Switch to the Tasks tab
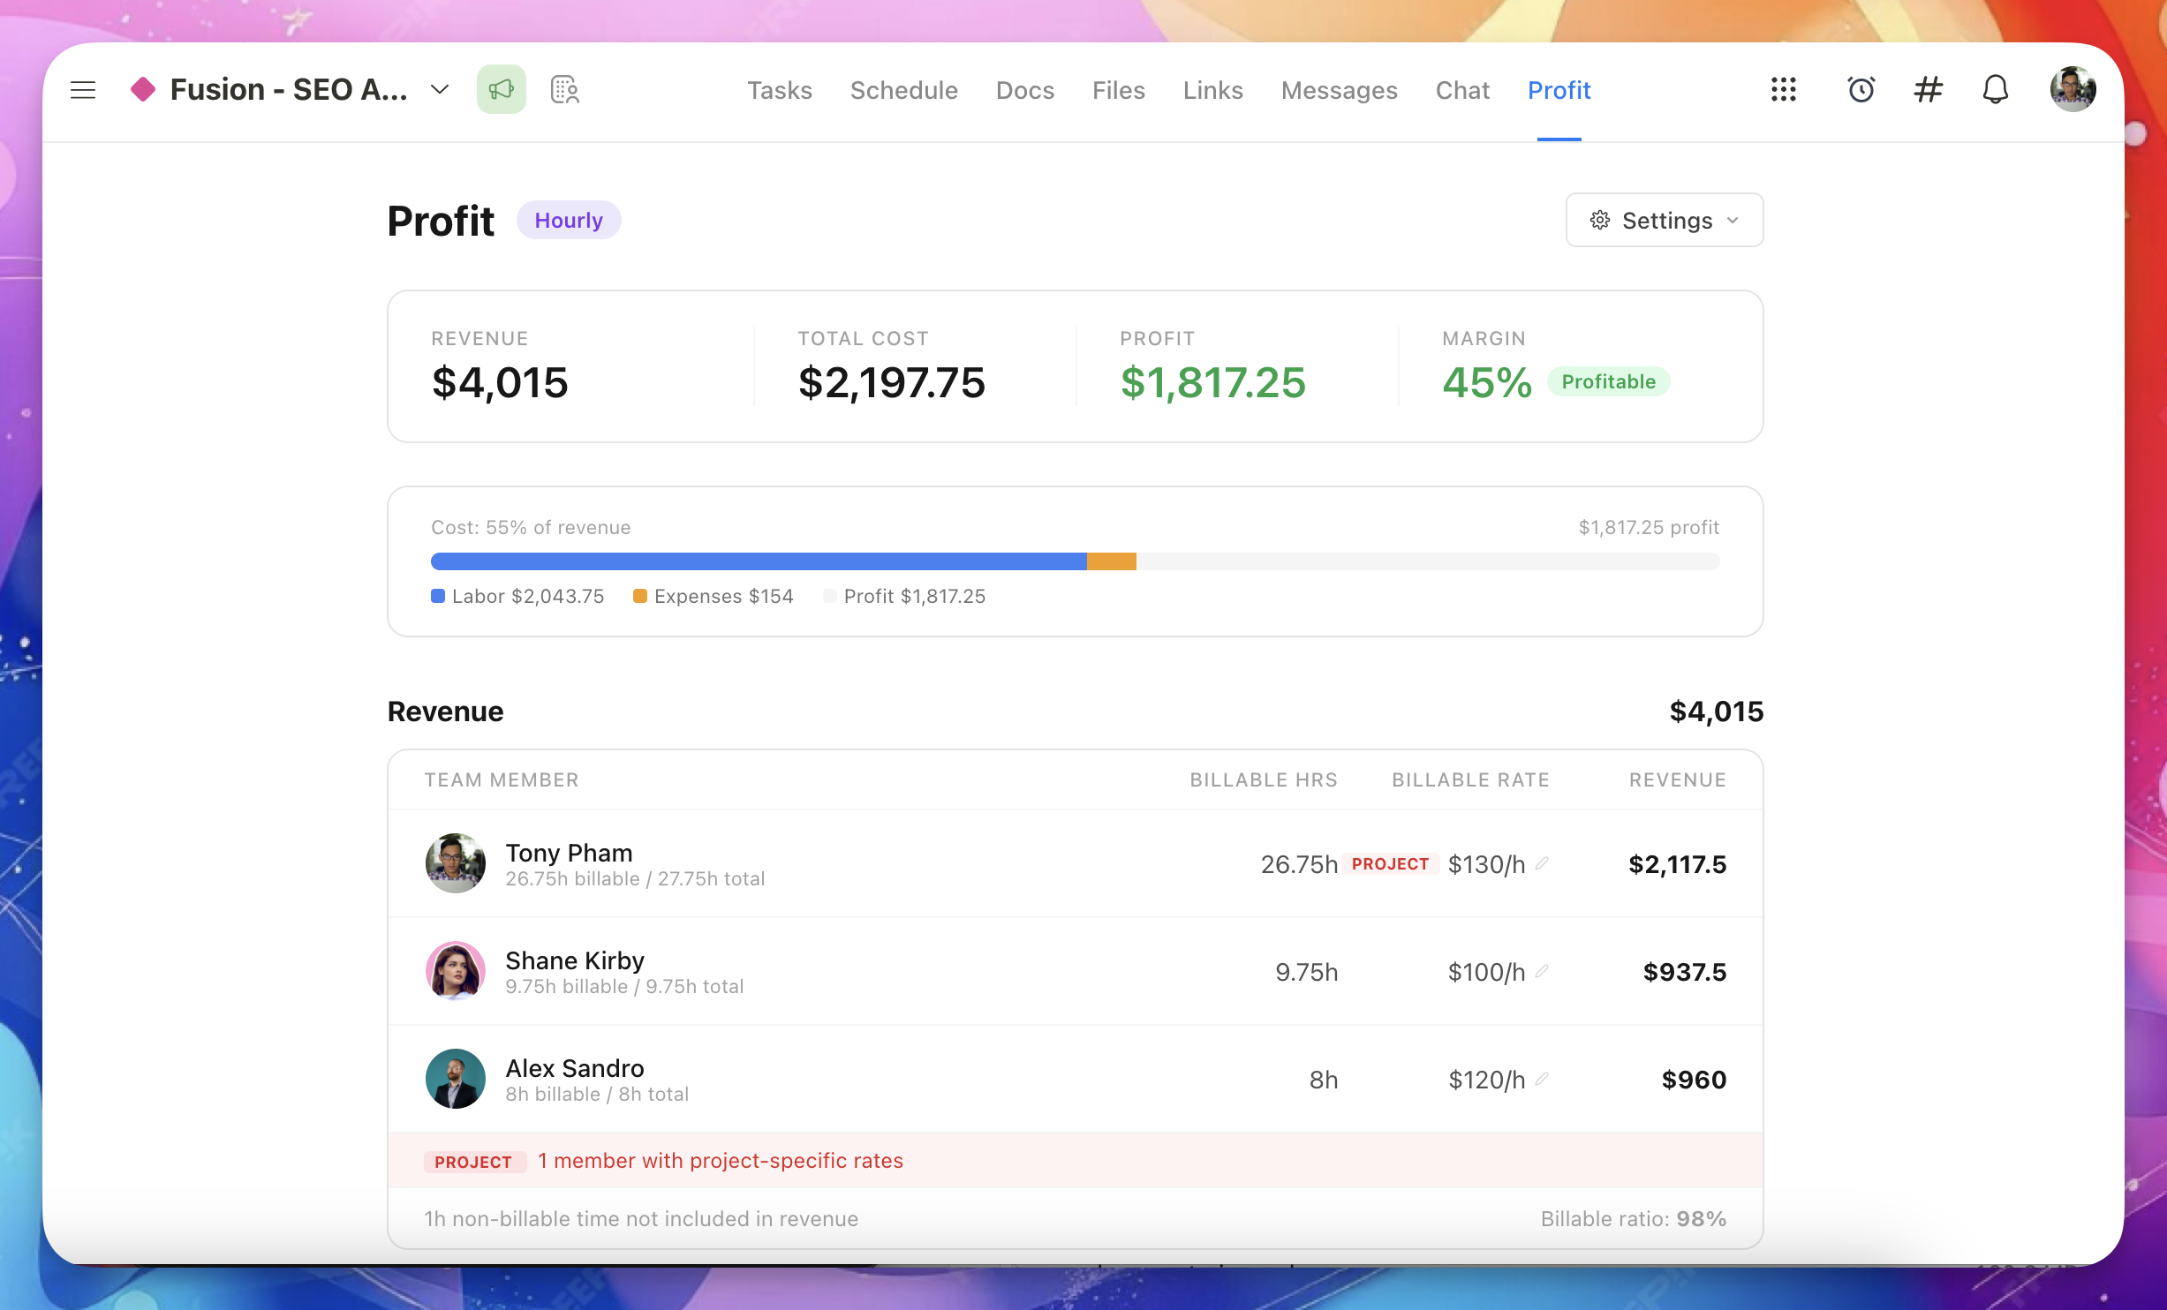Viewport: 2167px width, 1310px height. pos(779,90)
